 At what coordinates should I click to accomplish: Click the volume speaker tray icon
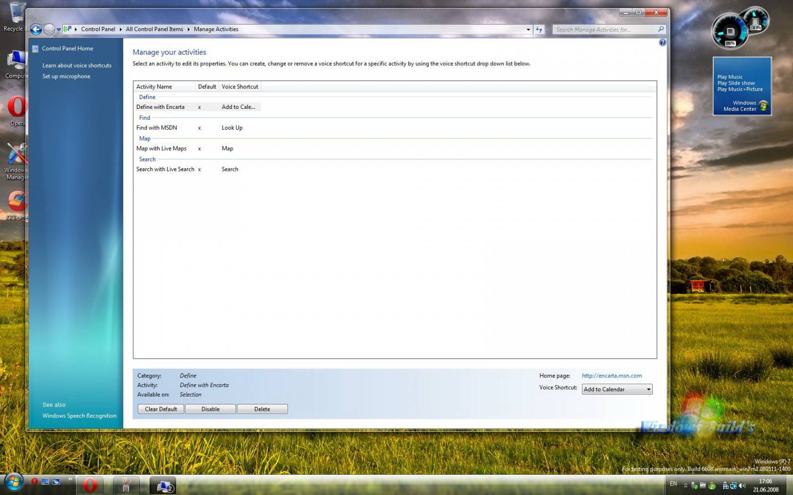742,486
